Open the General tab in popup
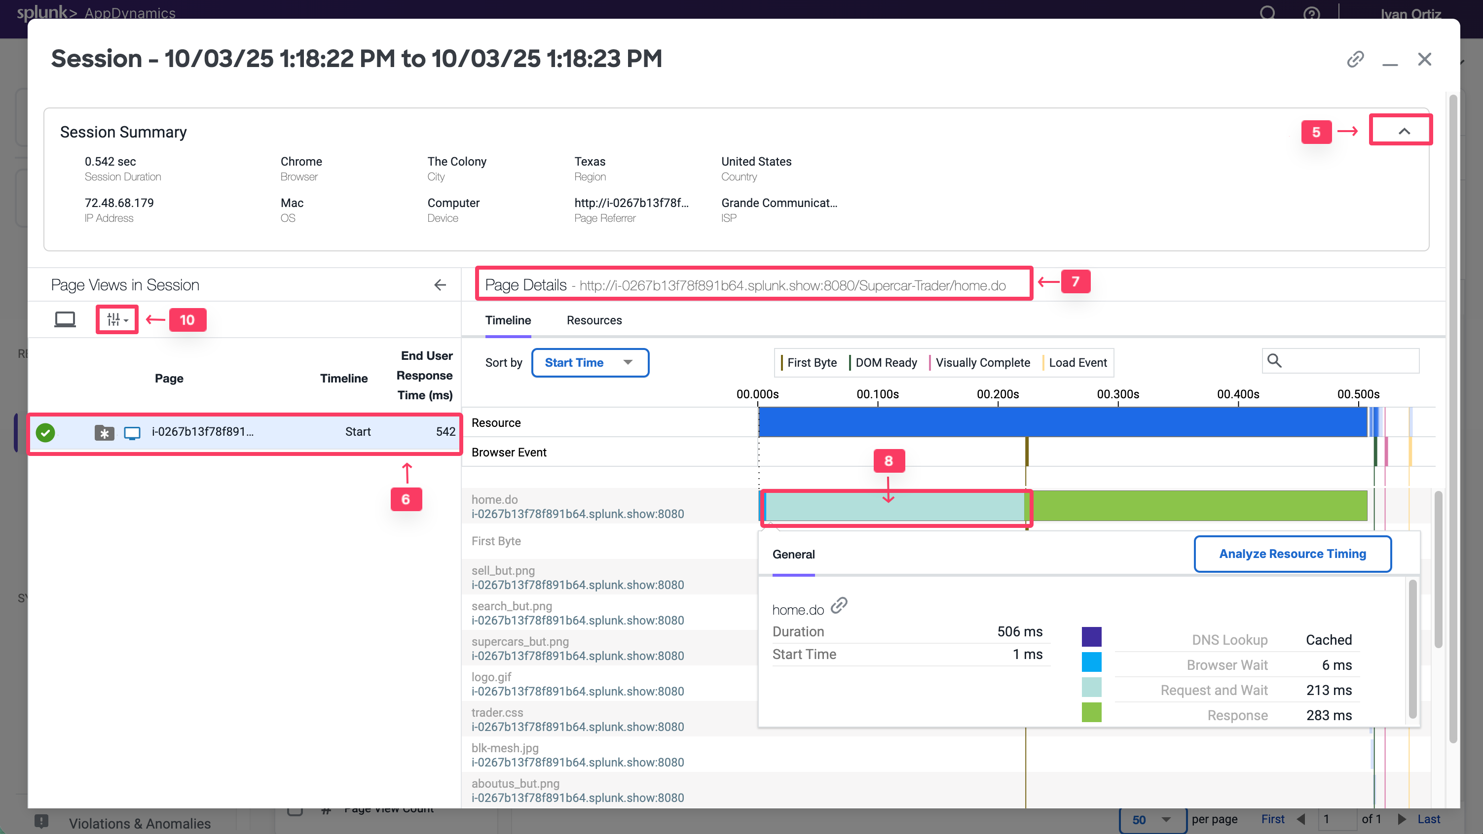This screenshot has width=1483, height=834. pos(793,555)
